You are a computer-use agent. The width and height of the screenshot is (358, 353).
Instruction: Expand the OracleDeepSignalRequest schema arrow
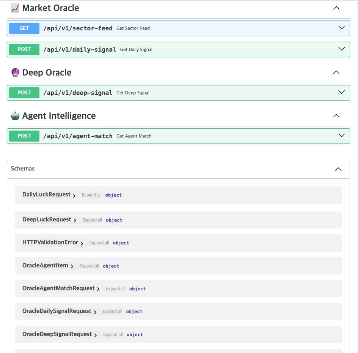click(x=96, y=335)
